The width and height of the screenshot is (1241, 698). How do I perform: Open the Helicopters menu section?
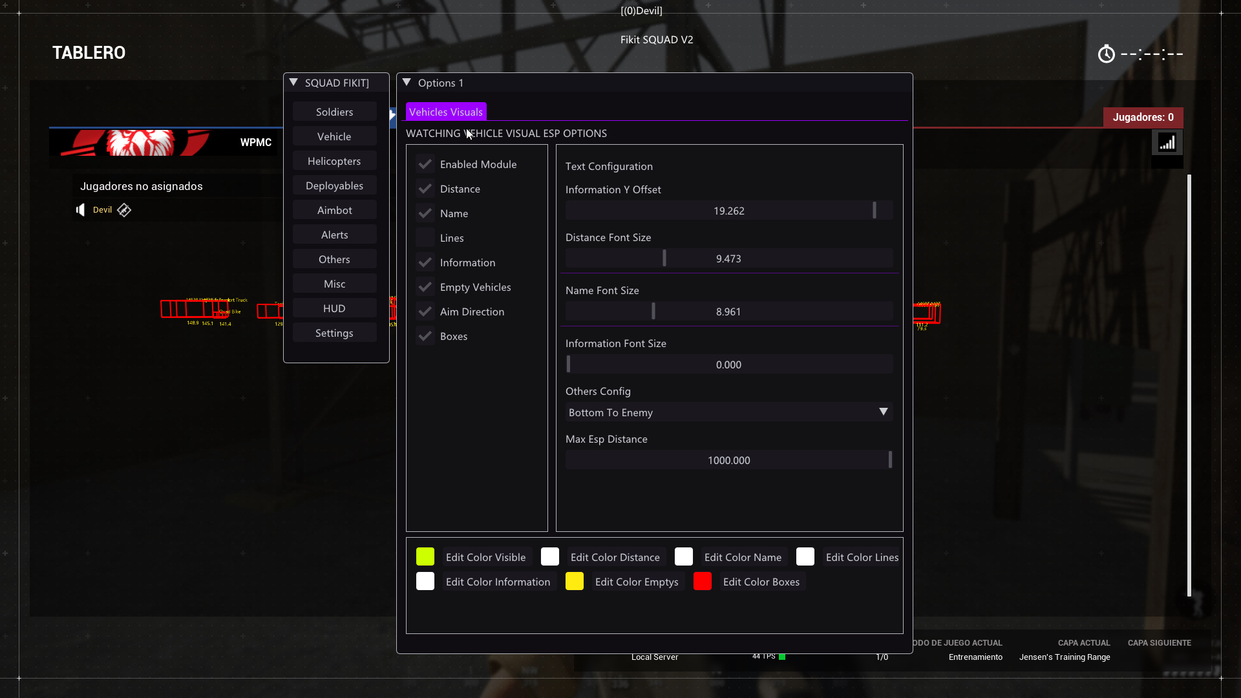334,161
